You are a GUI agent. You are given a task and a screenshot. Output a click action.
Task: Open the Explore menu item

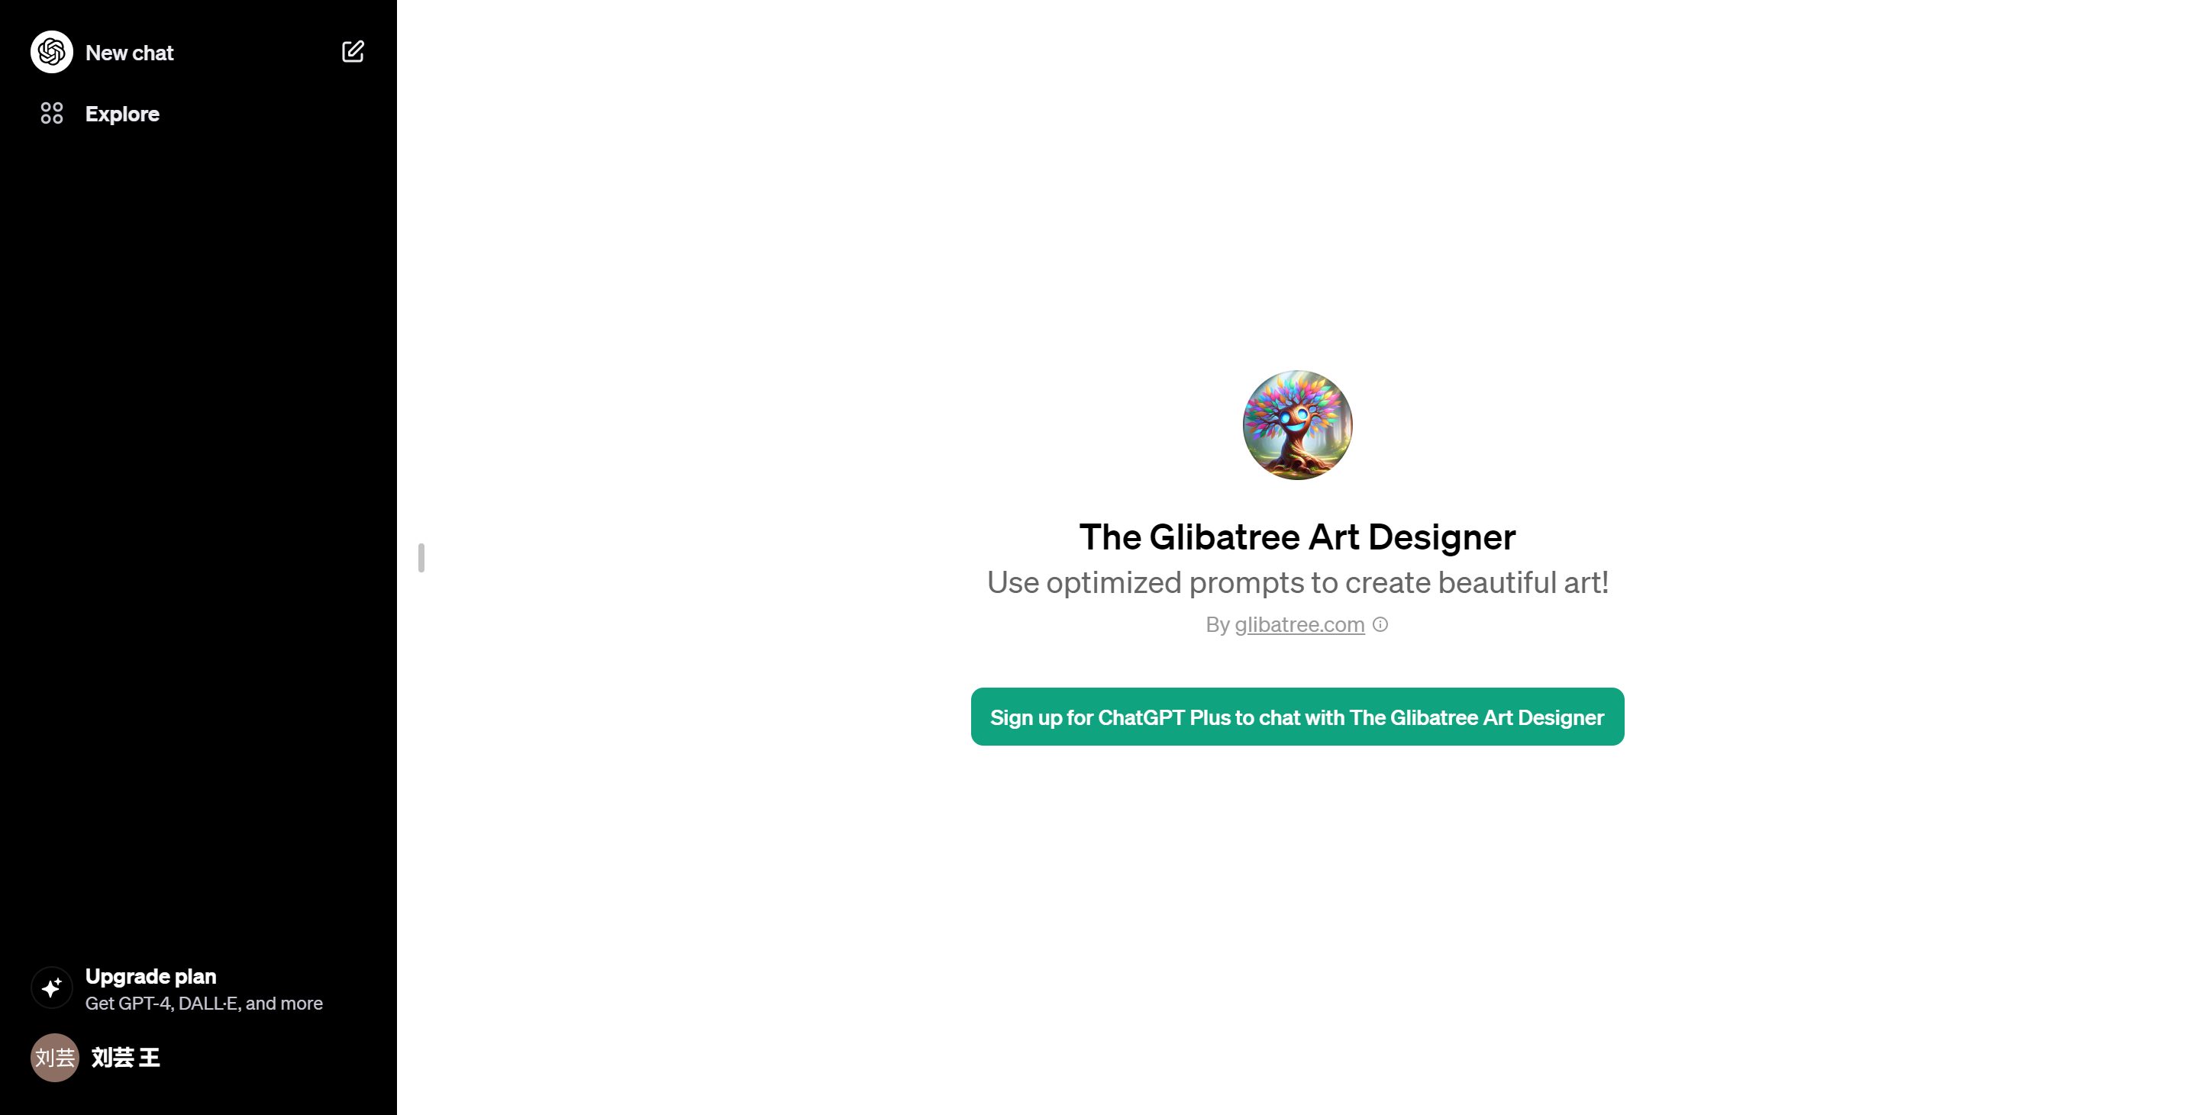point(122,114)
